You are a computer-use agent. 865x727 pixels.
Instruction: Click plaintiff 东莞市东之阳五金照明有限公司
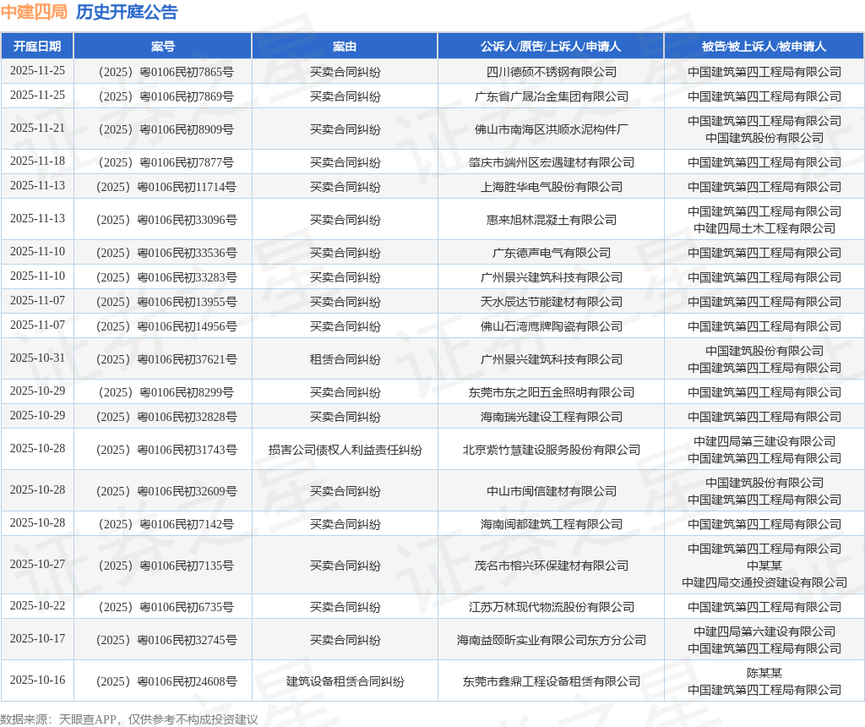click(x=551, y=392)
